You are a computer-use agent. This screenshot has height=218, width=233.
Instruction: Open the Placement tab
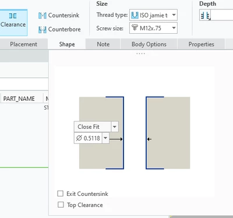pyautogui.click(x=23, y=44)
